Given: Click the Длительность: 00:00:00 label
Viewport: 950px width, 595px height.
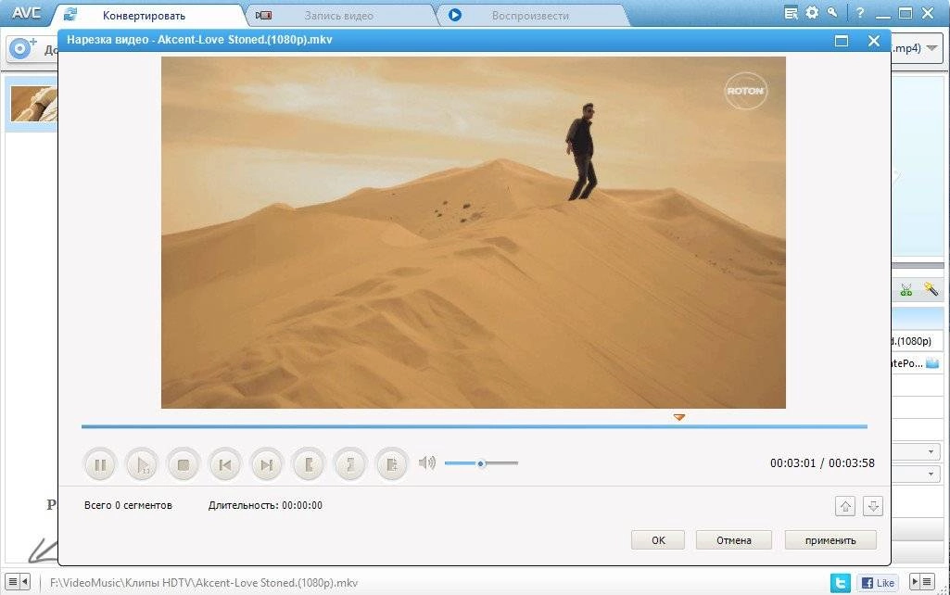Looking at the screenshot, I should (265, 505).
